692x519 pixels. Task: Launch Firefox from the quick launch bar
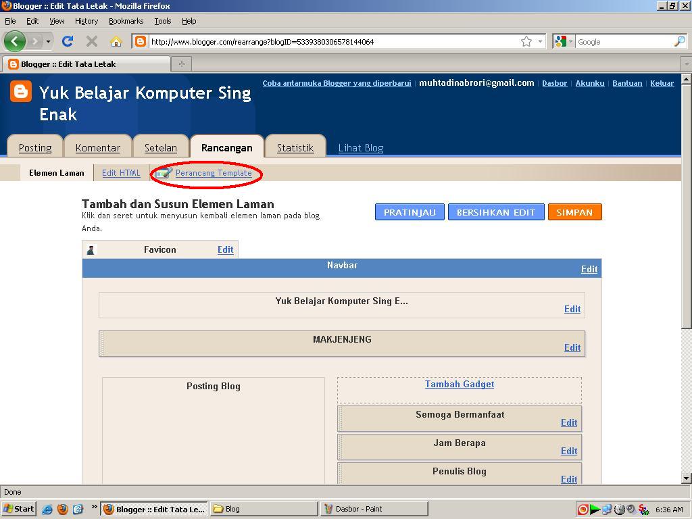[63, 510]
